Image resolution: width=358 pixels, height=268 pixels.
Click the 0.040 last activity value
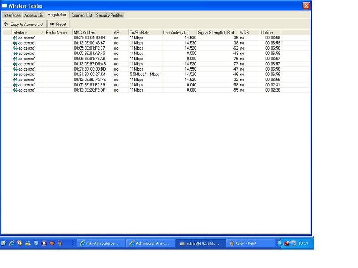tap(192, 85)
